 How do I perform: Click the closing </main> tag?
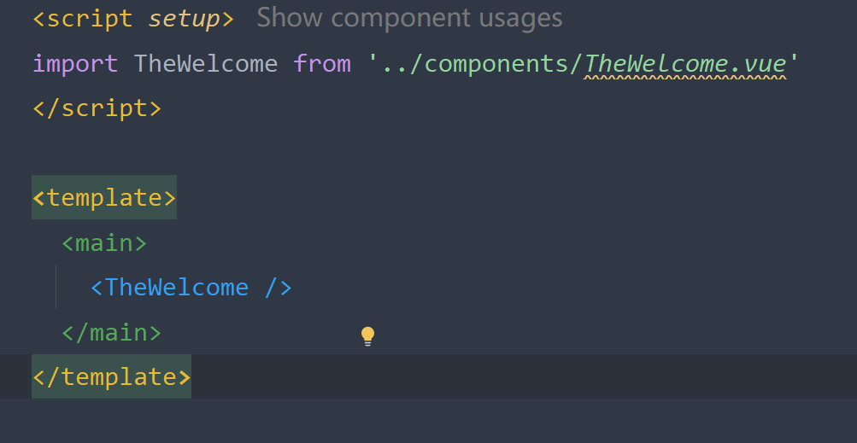click(x=111, y=332)
